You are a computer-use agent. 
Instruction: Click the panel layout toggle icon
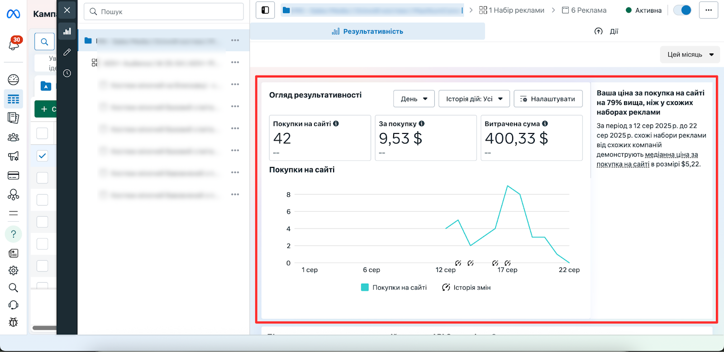pyautogui.click(x=265, y=10)
